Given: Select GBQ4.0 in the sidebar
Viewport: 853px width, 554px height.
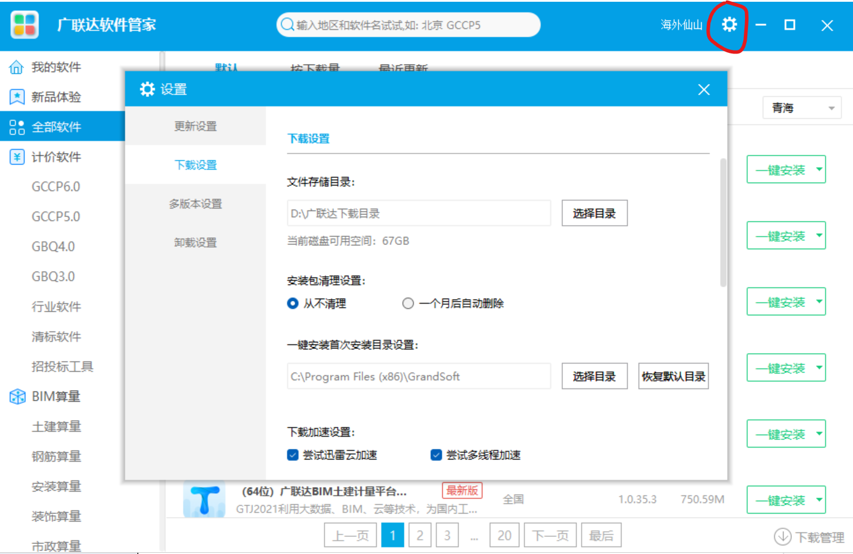Looking at the screenshot, I should tap(53, 247).
